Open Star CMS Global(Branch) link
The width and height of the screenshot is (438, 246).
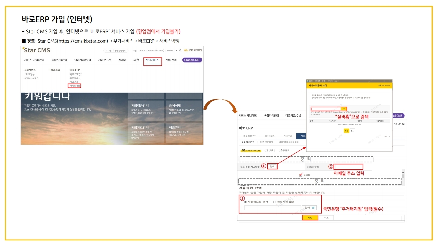152,50
